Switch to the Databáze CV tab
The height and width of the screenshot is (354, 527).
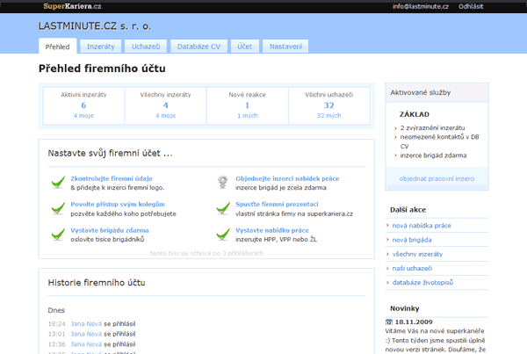pyautogui.click(x=199, y=47)
